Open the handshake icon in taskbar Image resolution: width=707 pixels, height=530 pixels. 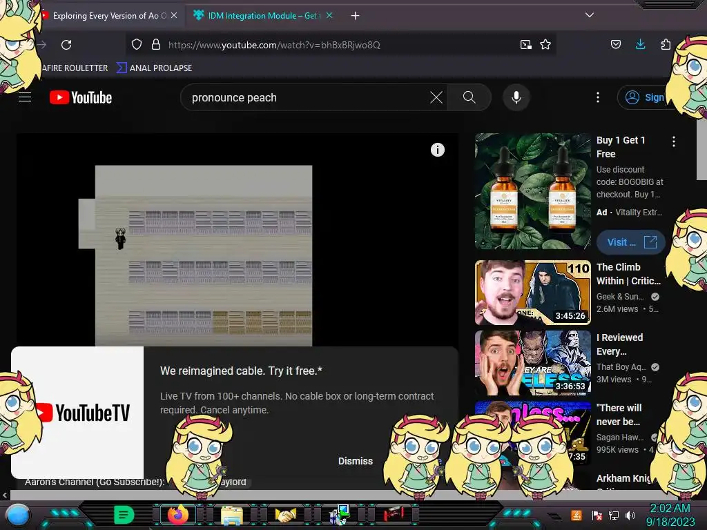285,515
